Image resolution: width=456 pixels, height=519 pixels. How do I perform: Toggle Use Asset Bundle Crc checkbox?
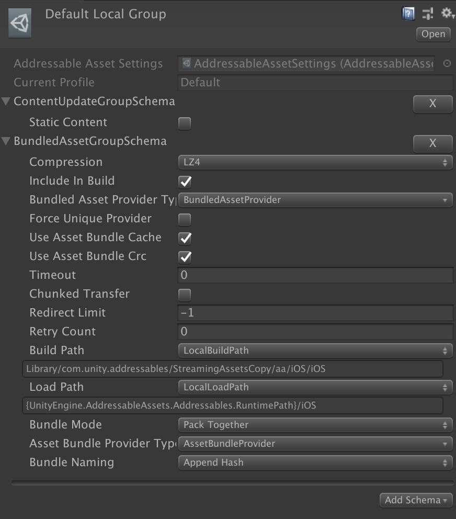(185, 257)
